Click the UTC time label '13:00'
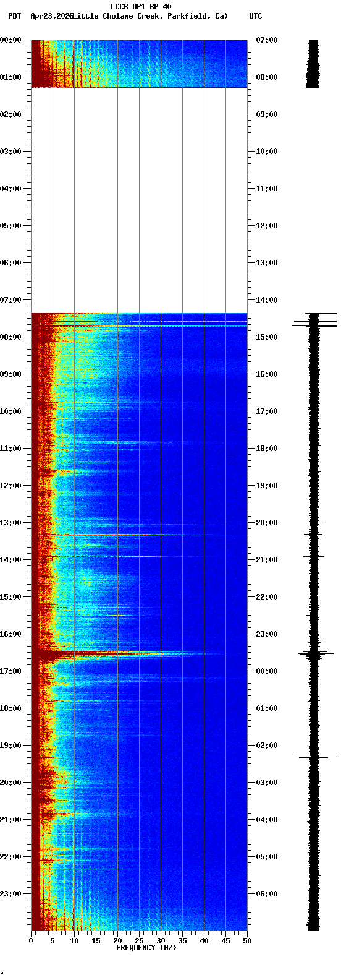341x980 pixels. 267,263
